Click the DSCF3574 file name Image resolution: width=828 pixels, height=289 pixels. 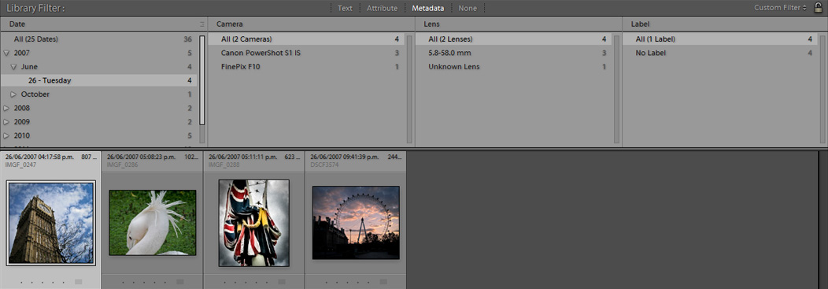(x=325, y=165)
